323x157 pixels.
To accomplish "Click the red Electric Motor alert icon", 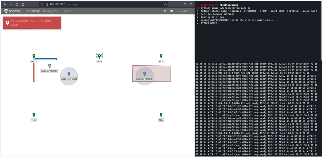I will coord(7,23).
